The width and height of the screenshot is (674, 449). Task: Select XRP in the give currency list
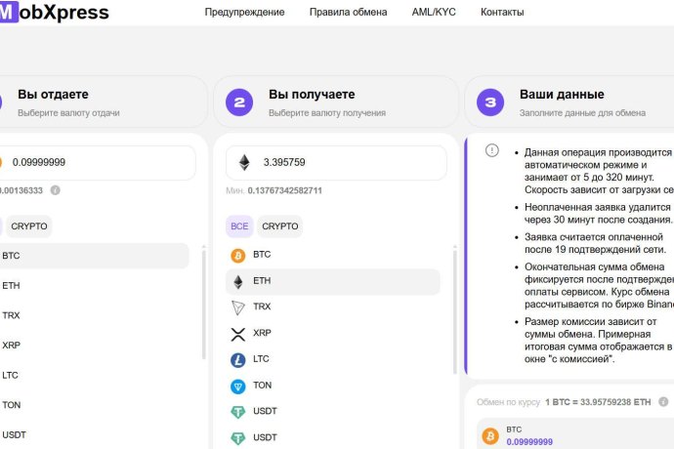point(94,345)
